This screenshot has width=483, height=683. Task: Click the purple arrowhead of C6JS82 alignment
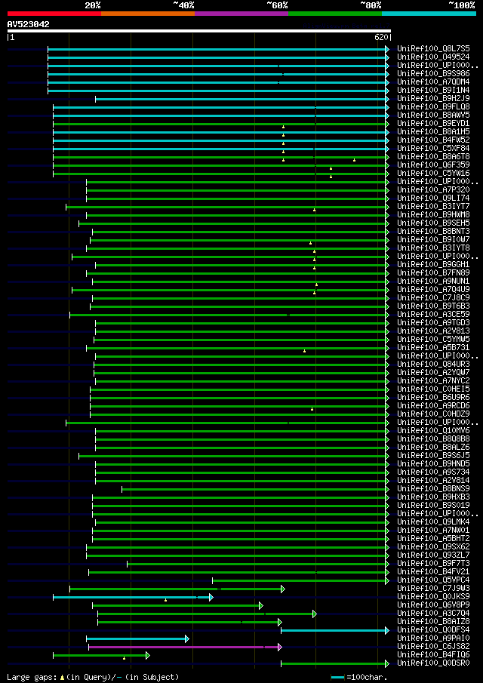(280, 648)
